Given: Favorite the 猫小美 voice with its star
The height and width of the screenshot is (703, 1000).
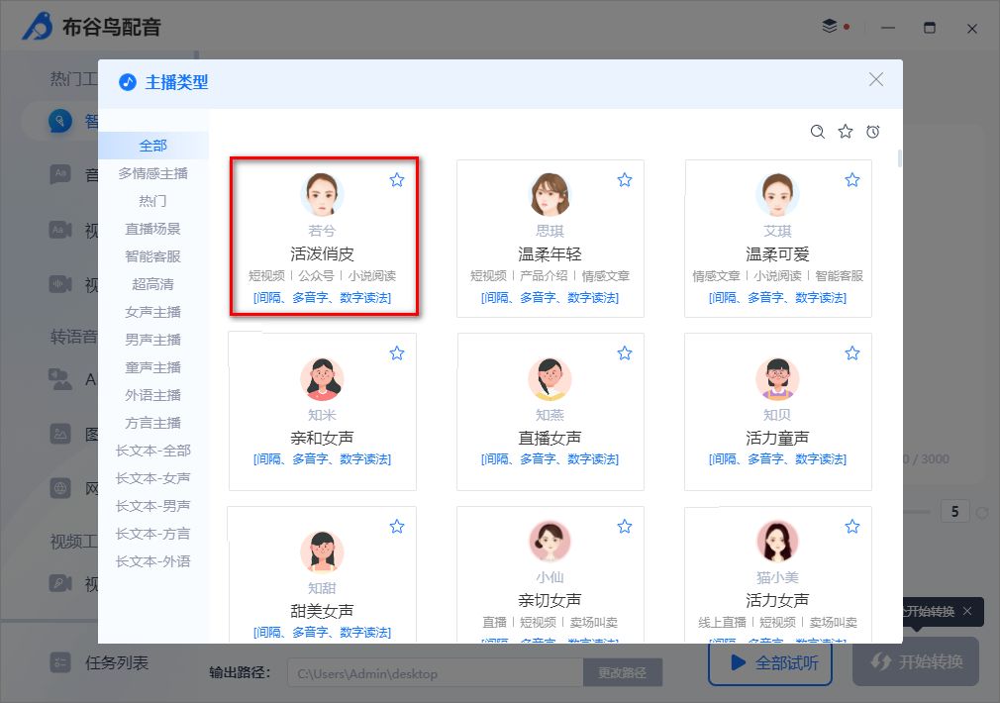Looking at the screenshot, I should [852, 527].
